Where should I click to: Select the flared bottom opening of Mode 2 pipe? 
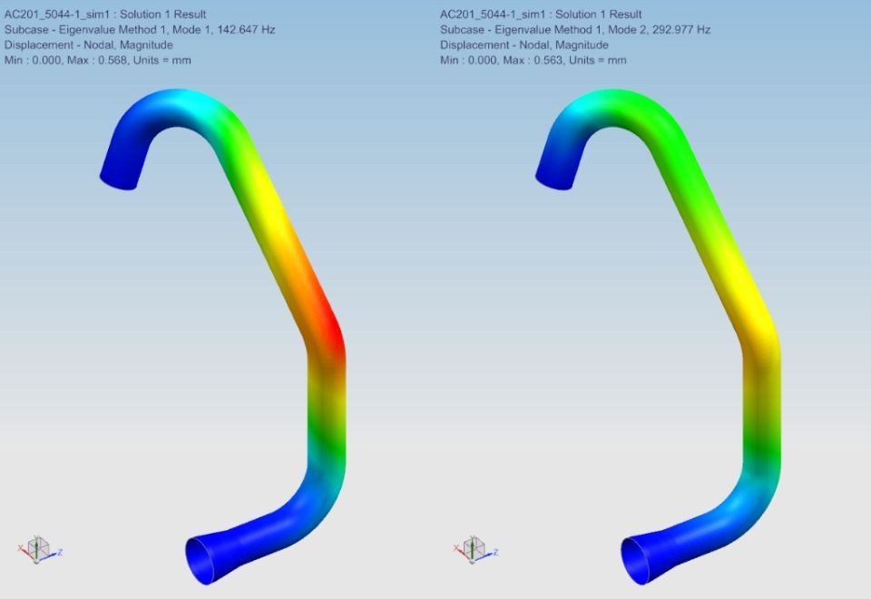(637, 559)
